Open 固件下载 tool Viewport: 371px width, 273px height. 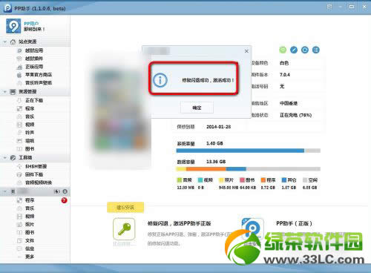click(x=34, y=174)
